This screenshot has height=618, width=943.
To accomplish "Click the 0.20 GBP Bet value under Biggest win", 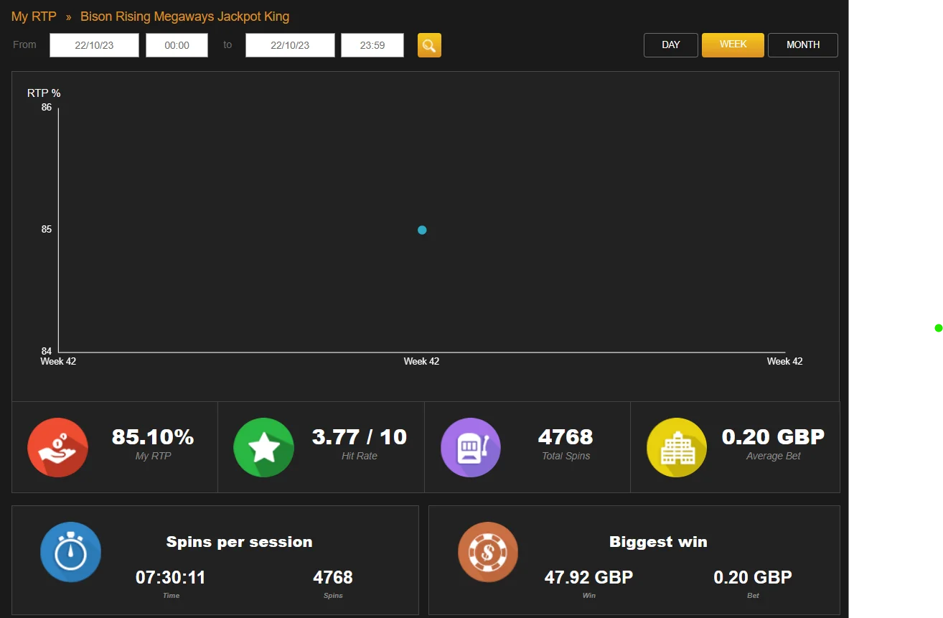I will tap(753, 578).
